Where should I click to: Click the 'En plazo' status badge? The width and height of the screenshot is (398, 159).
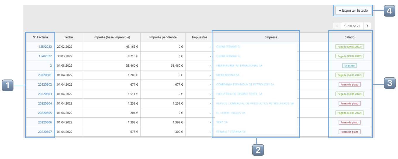click(x=349, y=66)
